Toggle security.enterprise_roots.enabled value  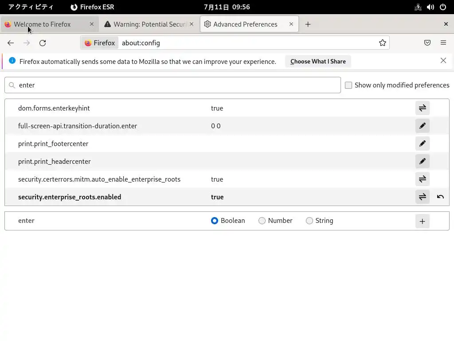point(423,197)
